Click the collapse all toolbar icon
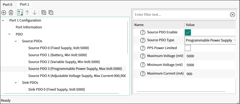 click(x=51, y=13)
